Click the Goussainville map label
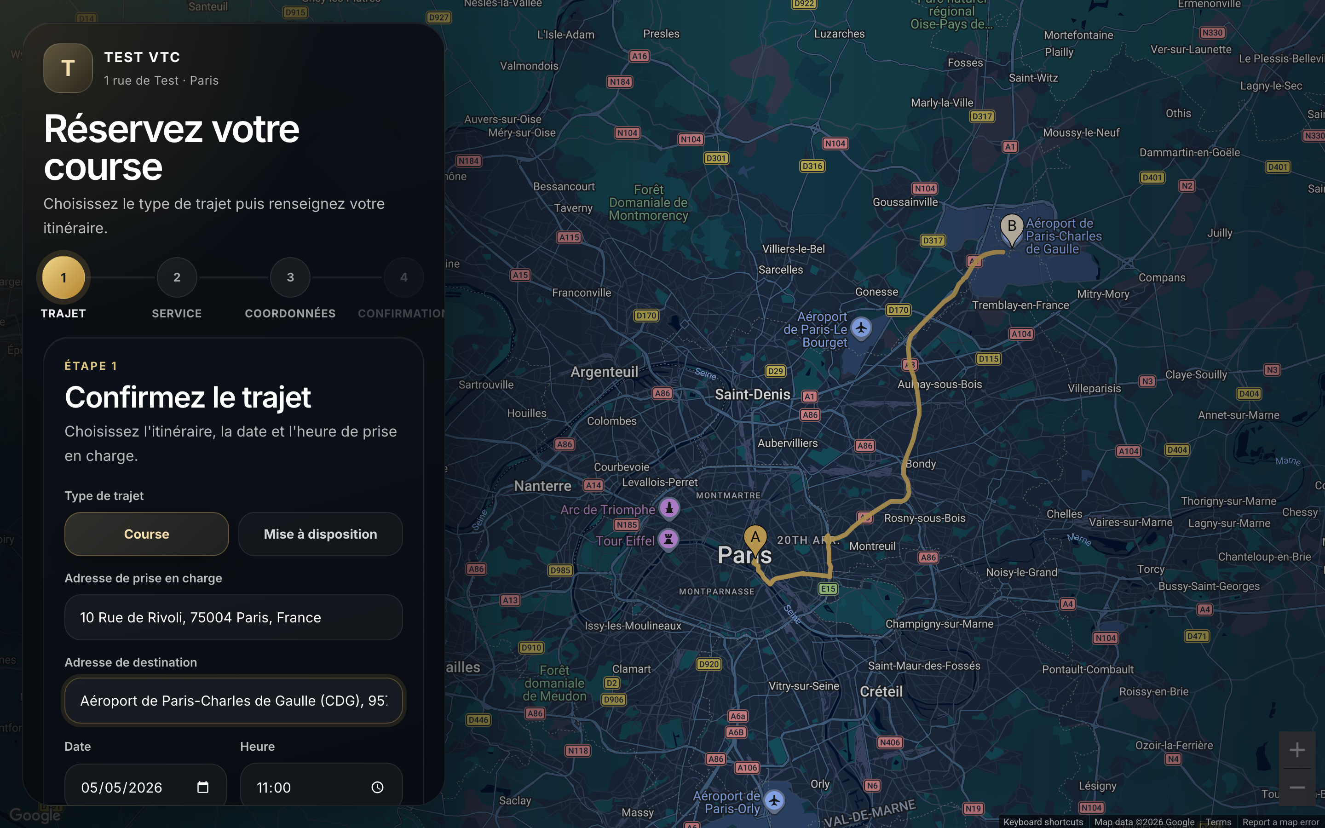Image resolution: width=1325 pixels, height=828 pixels. coord(905,202)
